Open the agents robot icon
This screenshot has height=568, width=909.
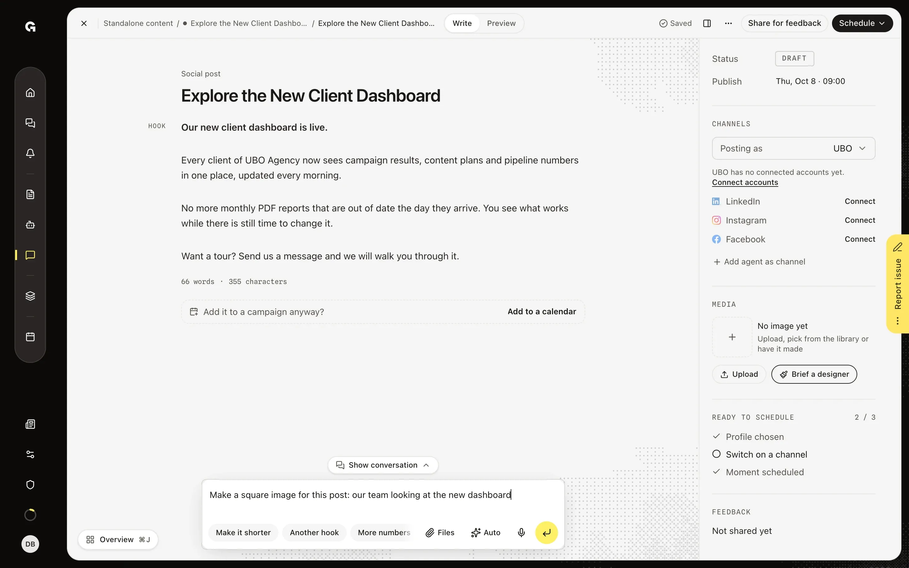30,225
